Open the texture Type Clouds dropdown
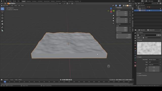 click(152, 38)
